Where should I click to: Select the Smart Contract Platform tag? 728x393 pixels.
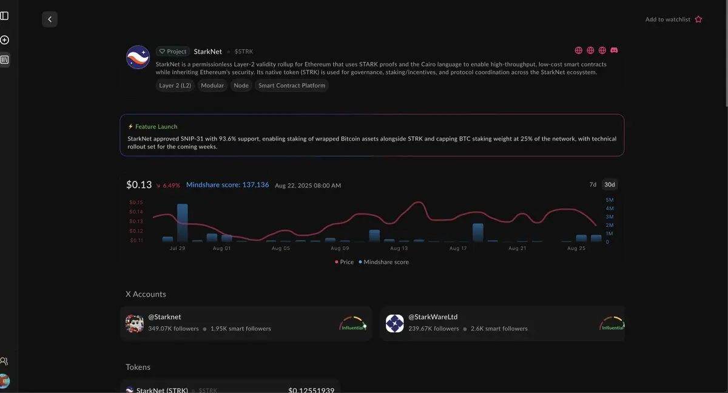click(292, 86)
